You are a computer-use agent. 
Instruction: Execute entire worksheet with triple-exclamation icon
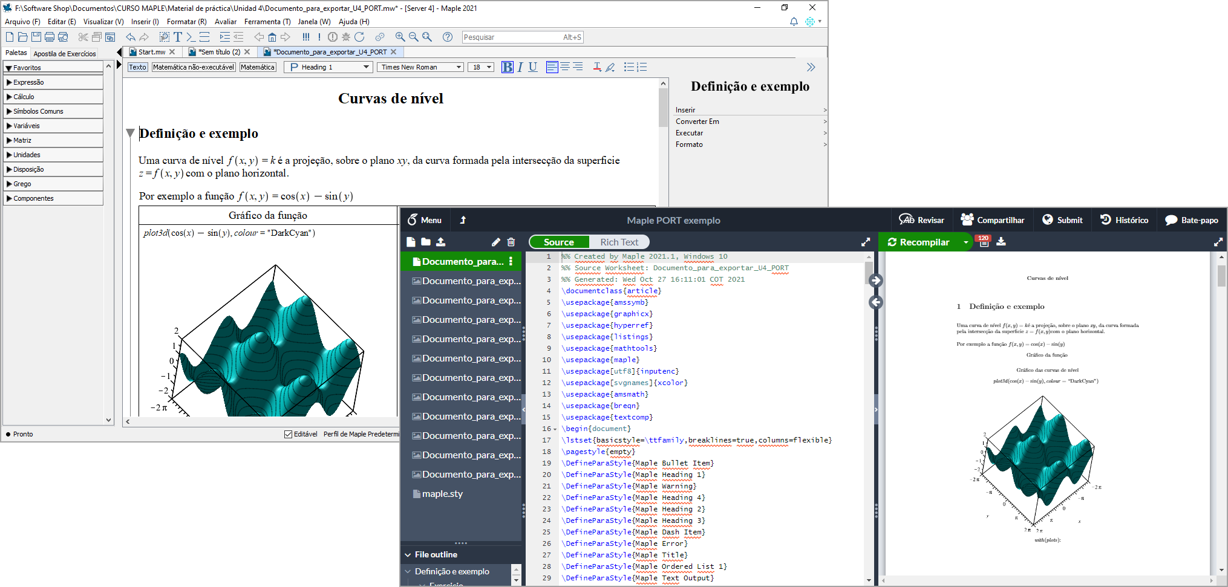[306, 37]
